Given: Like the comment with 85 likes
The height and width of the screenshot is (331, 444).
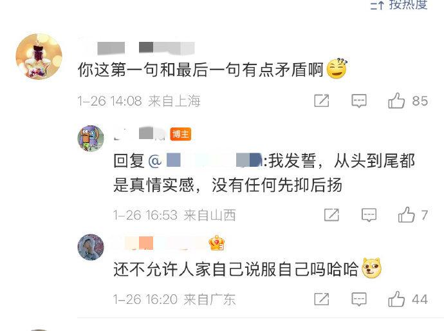Looking at the screenshot, I should (396, 100).
